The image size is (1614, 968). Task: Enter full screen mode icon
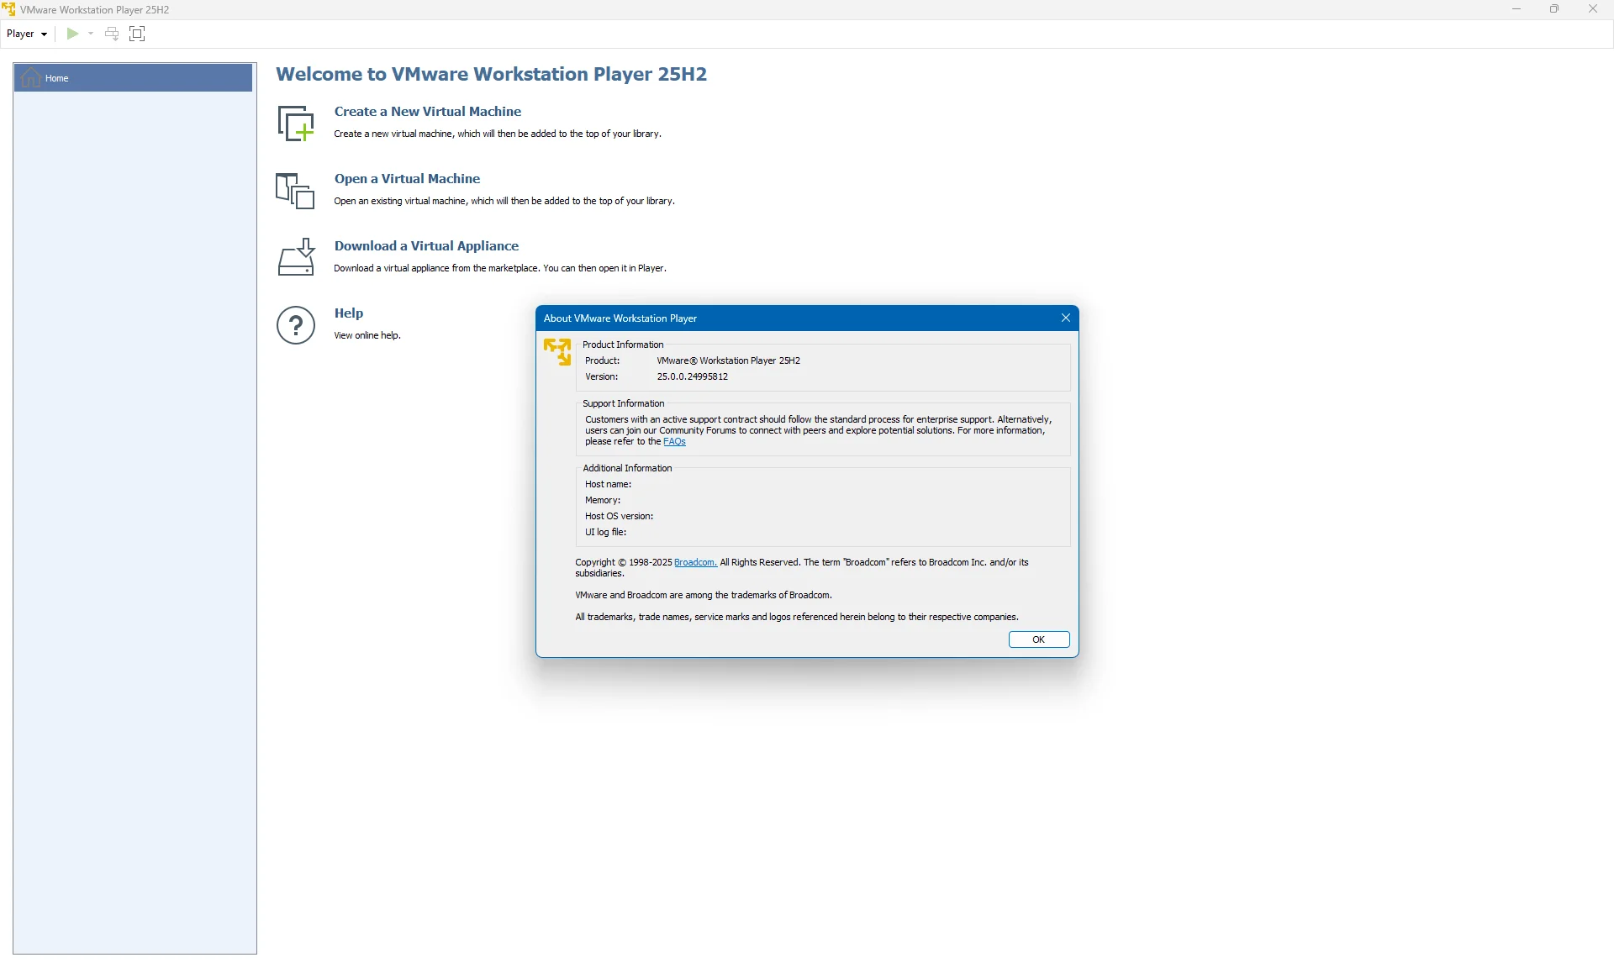point(137,34)
